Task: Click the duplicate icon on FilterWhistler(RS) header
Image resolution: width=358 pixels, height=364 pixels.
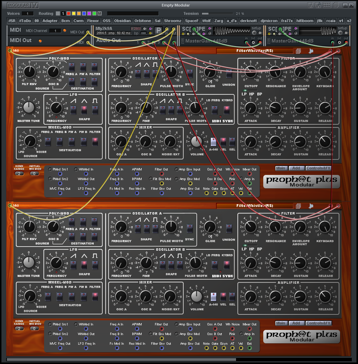Action: coord(298,51)
